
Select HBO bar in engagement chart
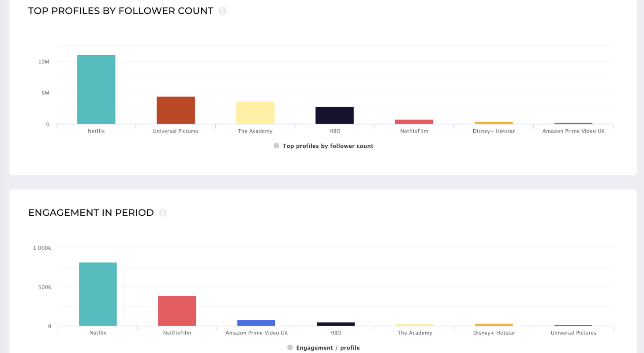pyautogui.click(x=336, y=324)
